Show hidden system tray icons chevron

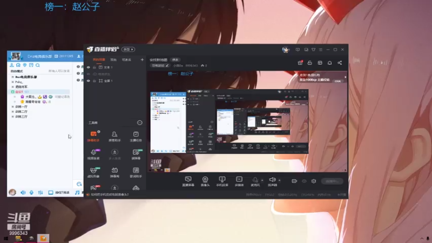[x=422, y=238]
